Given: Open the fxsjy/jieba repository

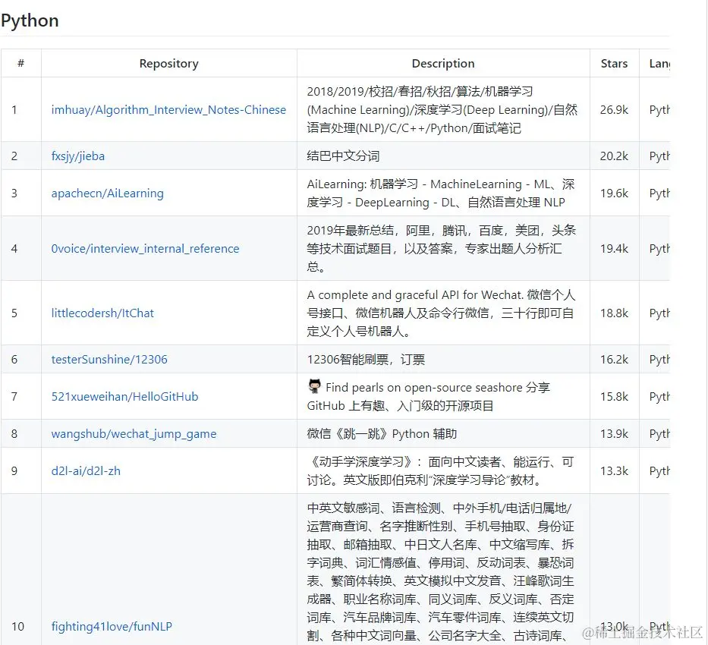Looking at the screenshot, I should tap(77, 156).
